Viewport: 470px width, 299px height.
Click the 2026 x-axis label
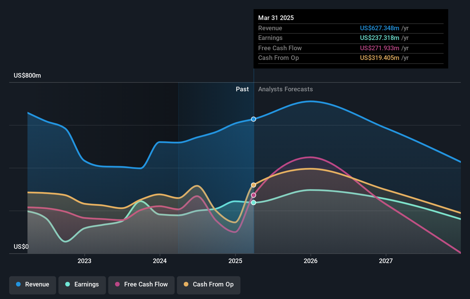point(311,261)
